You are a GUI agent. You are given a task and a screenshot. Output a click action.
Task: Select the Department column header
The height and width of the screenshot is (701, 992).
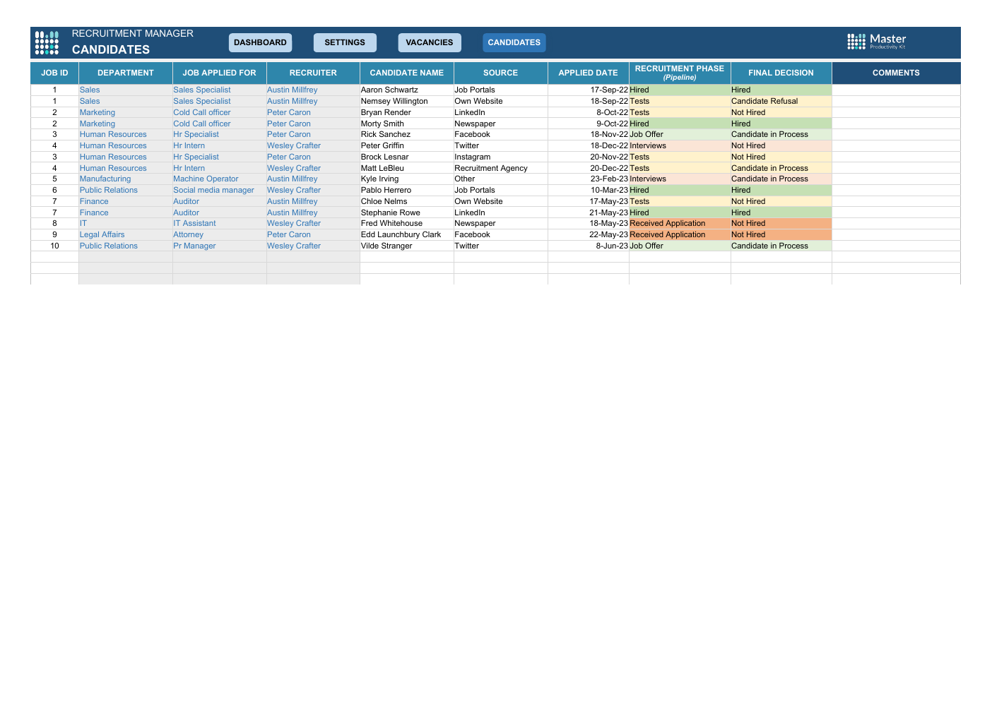(x=126, y=73)
